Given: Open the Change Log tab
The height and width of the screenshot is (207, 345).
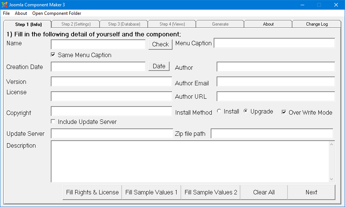Looking at the screenshot, I should tap(316, 24).
